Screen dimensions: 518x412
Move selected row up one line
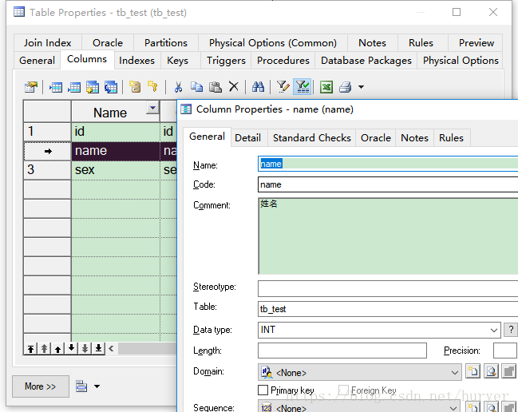coord(57,349)
